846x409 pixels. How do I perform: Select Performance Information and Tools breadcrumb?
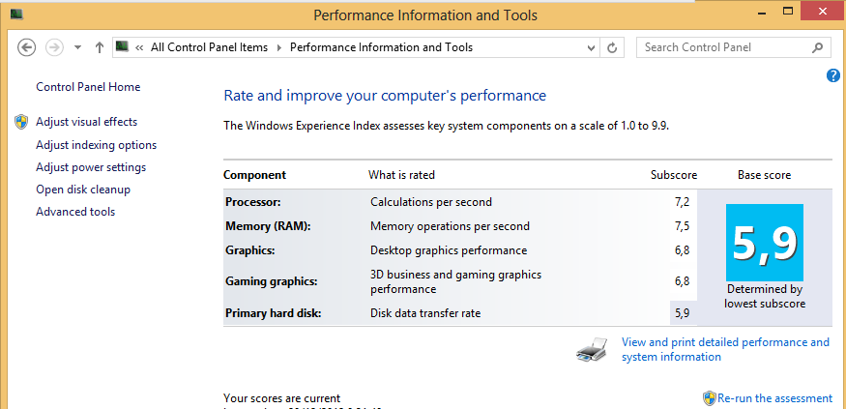[x=382, y=47]
